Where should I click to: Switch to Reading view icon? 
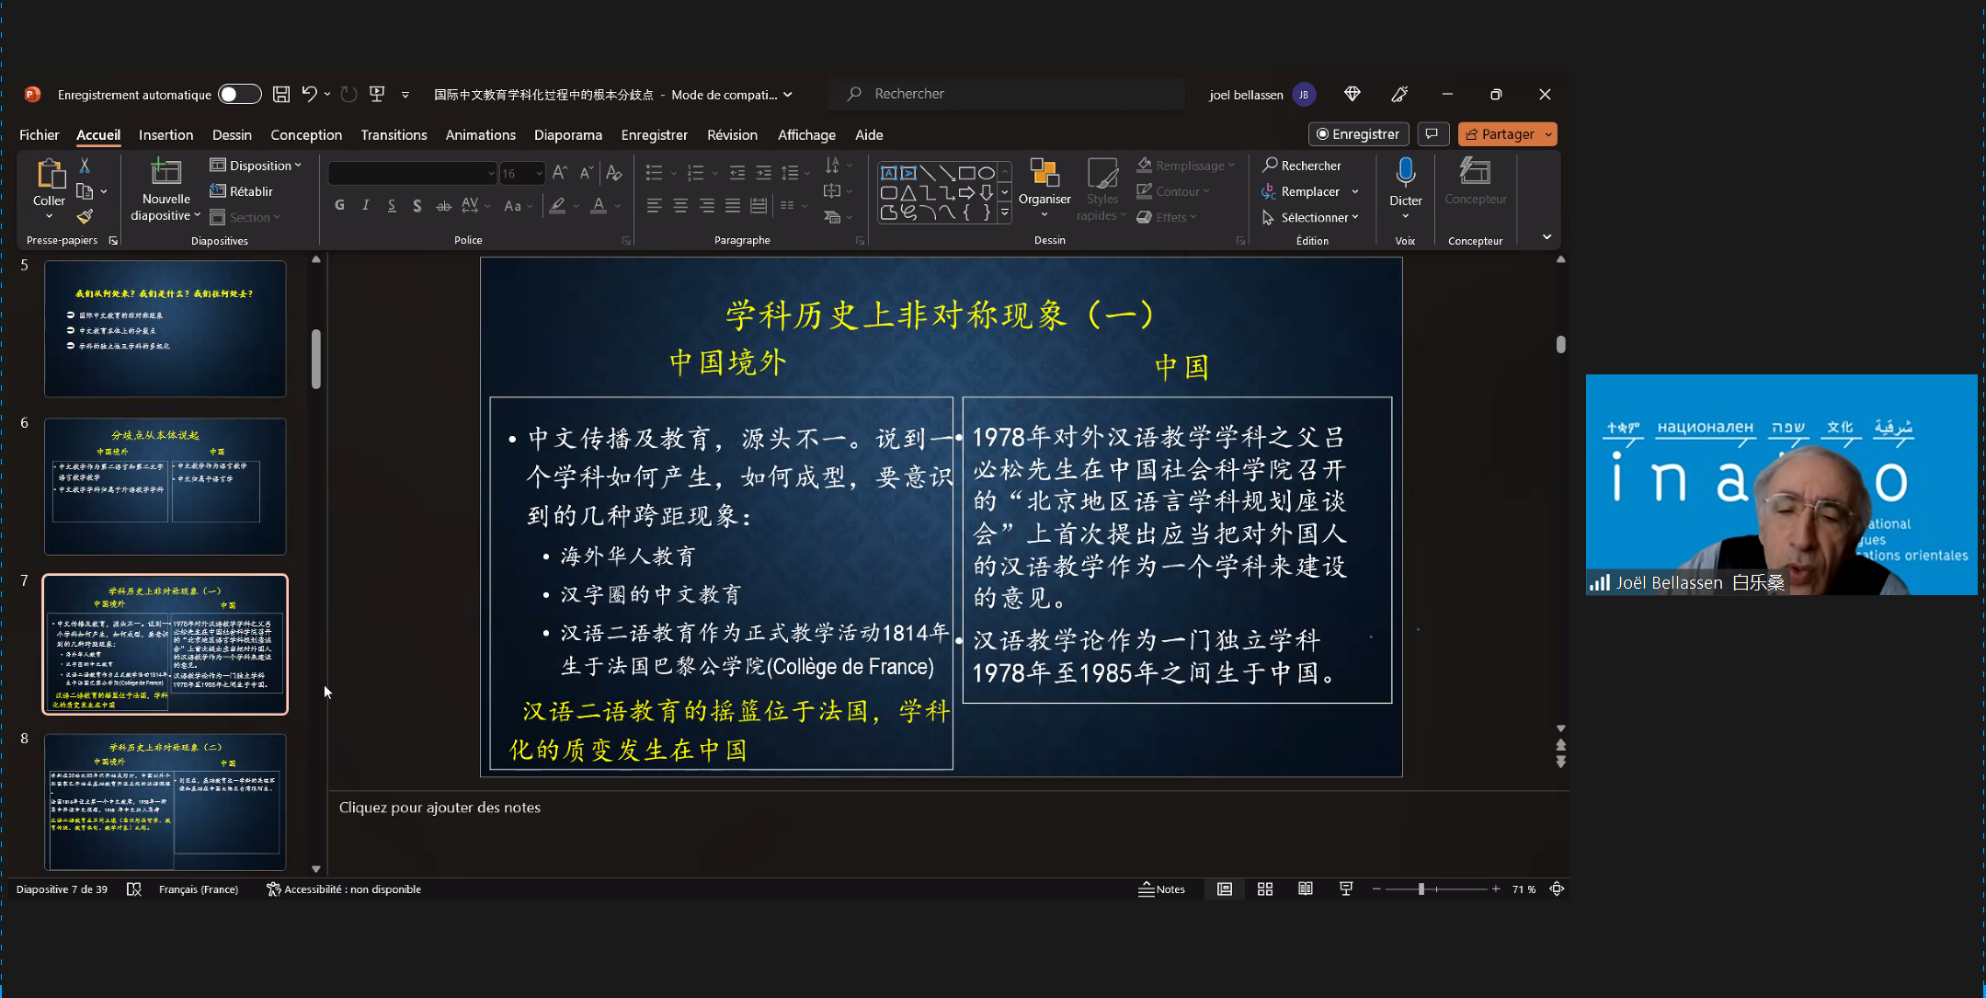pos(1305,889)
